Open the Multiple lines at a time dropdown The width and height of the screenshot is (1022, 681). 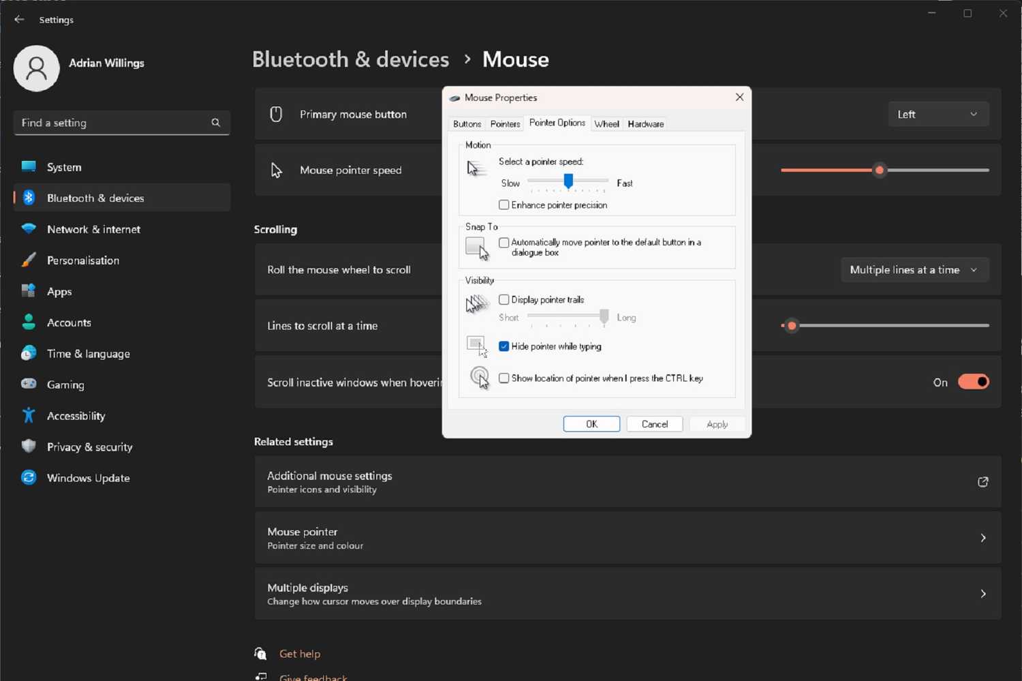coord(914,269)
